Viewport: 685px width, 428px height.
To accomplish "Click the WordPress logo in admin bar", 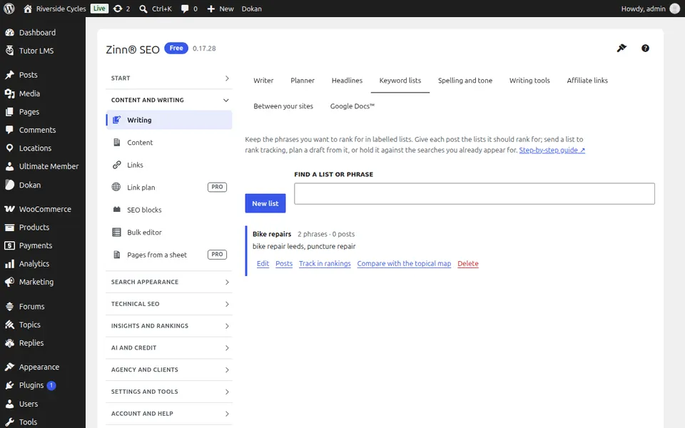I will click(x=9, y=9).
